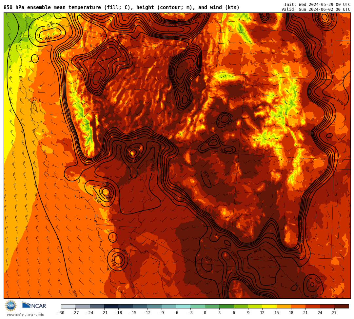Click the −24 colorbar tick label
This screenshot has width=354, height=319.
pos(90,313)
